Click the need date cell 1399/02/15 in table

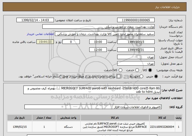pos(20,127)
